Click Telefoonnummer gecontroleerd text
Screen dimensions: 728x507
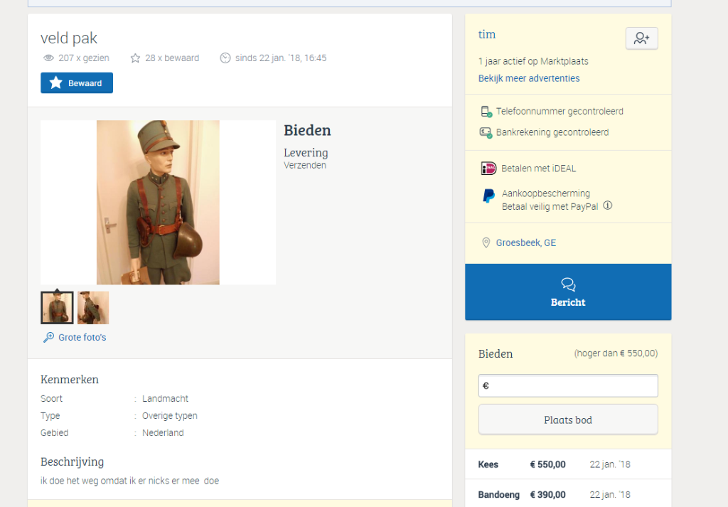[560, 112]
